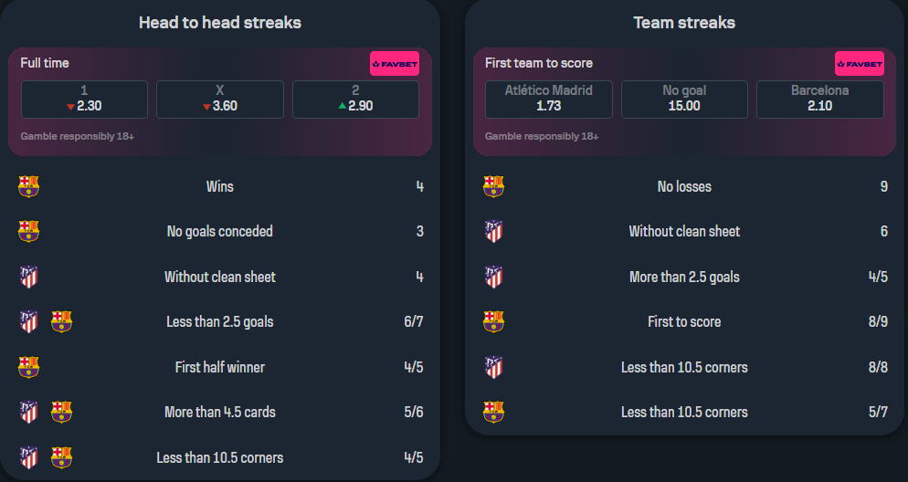
Task: Click Favbet logo in Full time odds panel
Action: tap(395, 64)
